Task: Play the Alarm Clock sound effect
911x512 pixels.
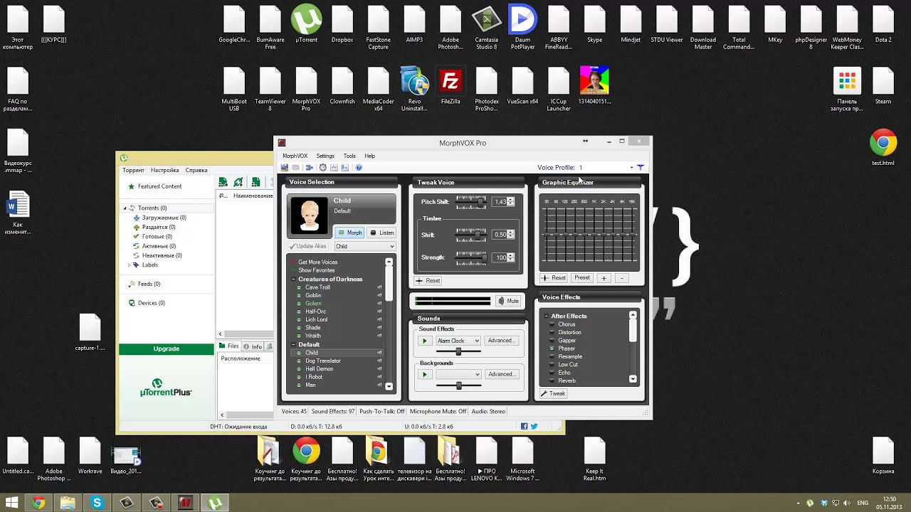Action: [x=424, y=341]
